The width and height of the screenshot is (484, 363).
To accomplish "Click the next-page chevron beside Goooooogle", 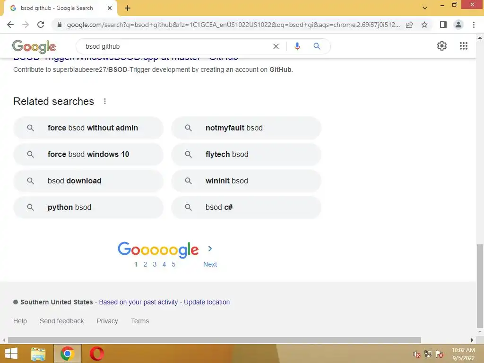I will 210,249.
